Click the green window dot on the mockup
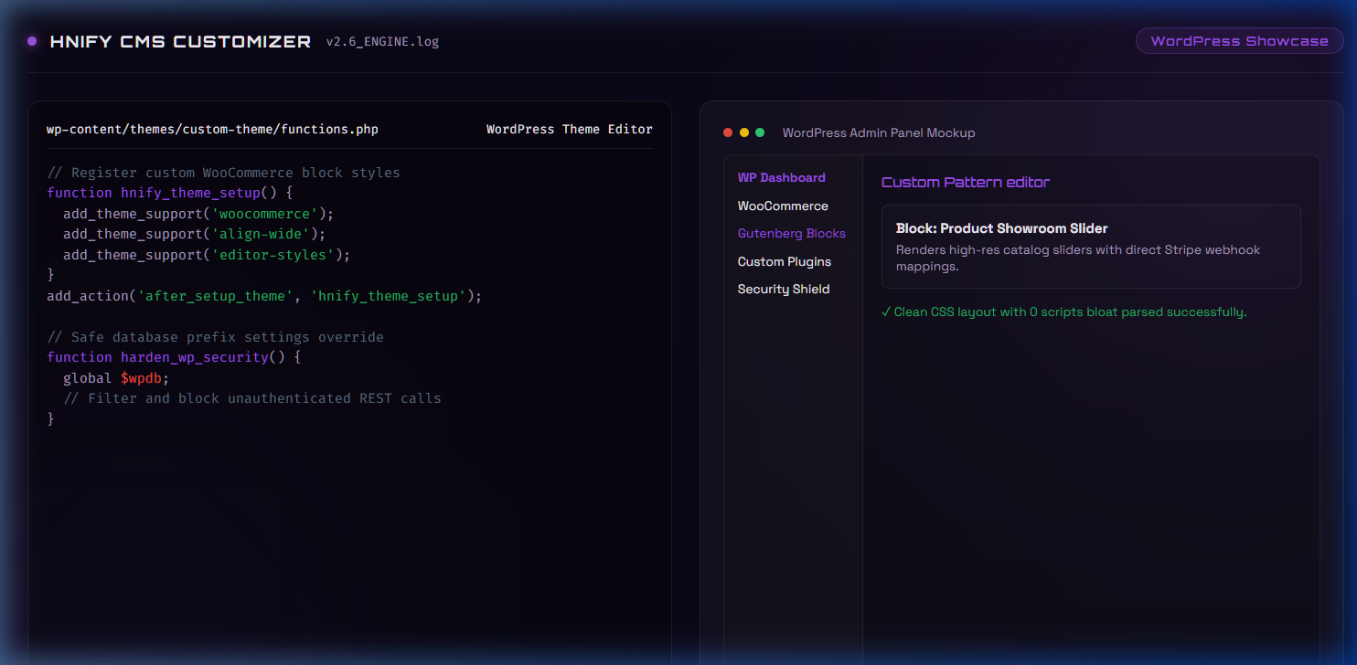Viewport: 1357px width, 665px height. pyautogui.click(x=760, y=132)
